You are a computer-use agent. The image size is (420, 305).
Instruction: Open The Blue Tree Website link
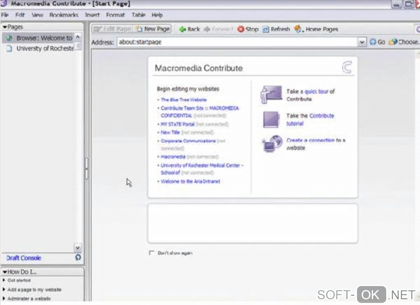coord(184,100)
